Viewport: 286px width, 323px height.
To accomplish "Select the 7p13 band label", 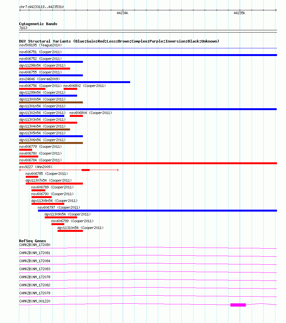I will pos(23,28).
